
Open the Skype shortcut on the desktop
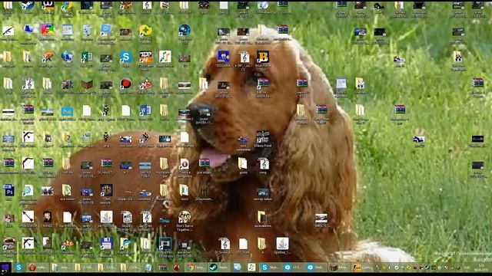125,58
